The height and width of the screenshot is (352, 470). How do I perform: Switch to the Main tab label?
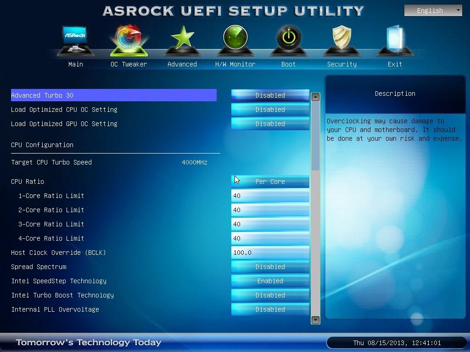[x=76, y=64]
